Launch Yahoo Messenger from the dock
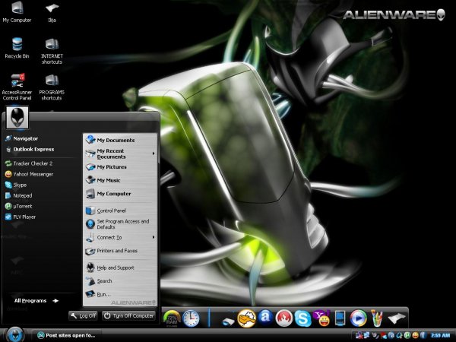 point(321,318)
